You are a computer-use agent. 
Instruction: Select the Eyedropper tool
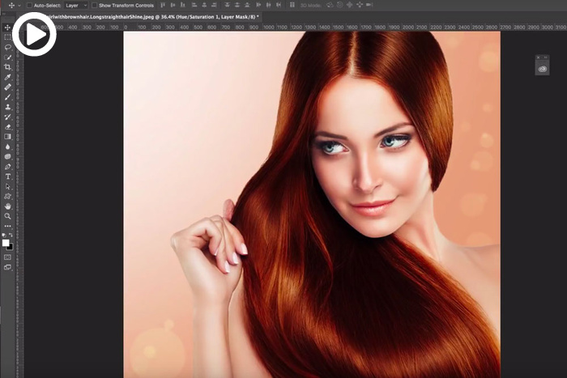(7, 77)
